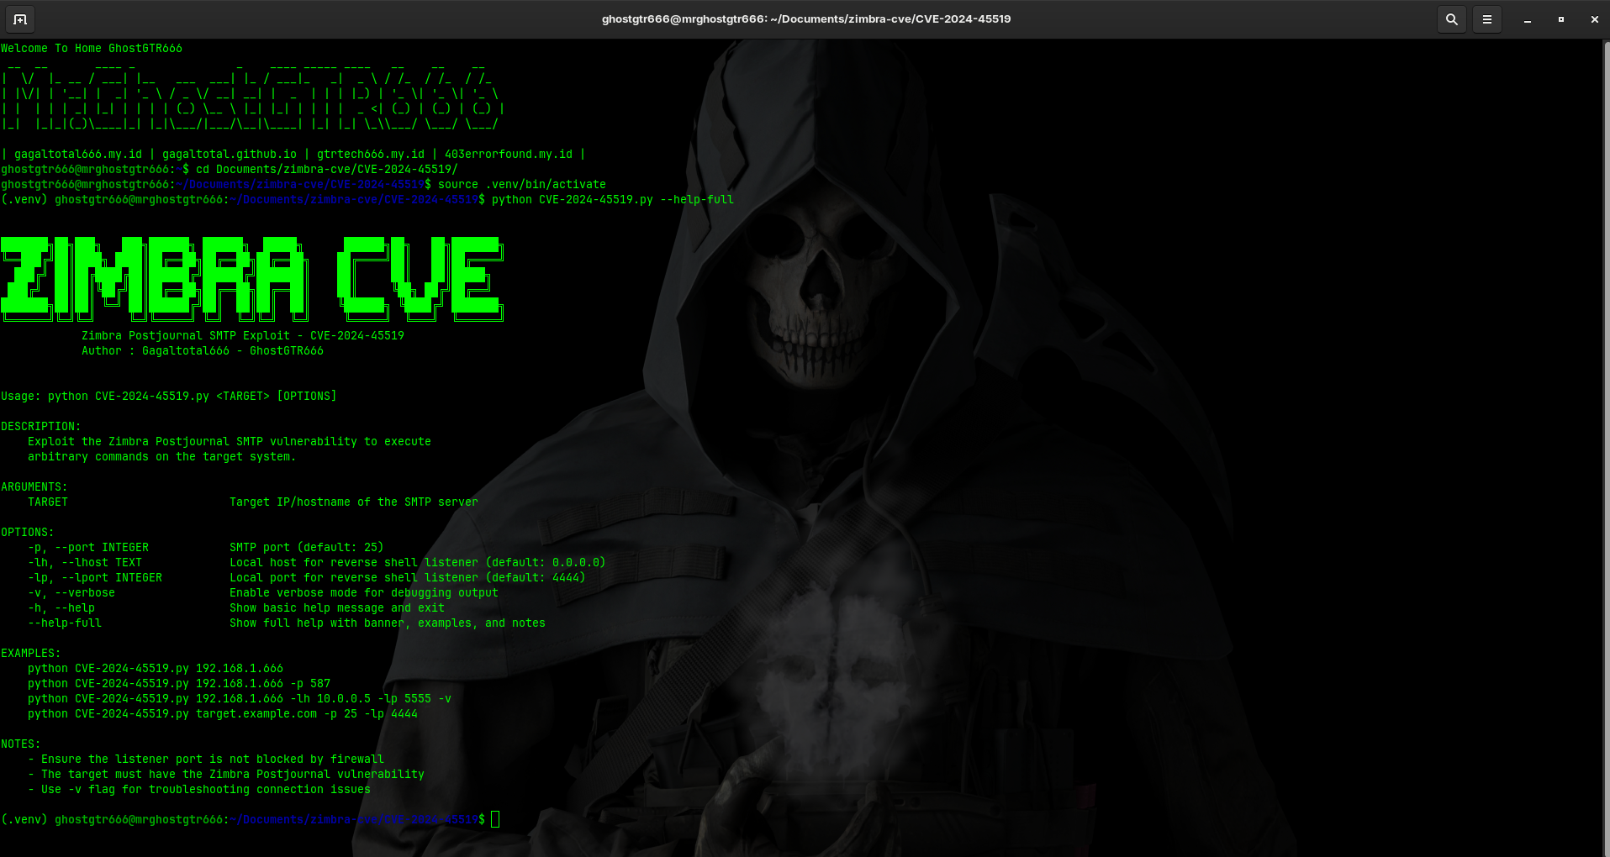This screenshot has height=857, width=1610.
Task: Click the example ending in '-p 587'
Action: coord(179,684)
